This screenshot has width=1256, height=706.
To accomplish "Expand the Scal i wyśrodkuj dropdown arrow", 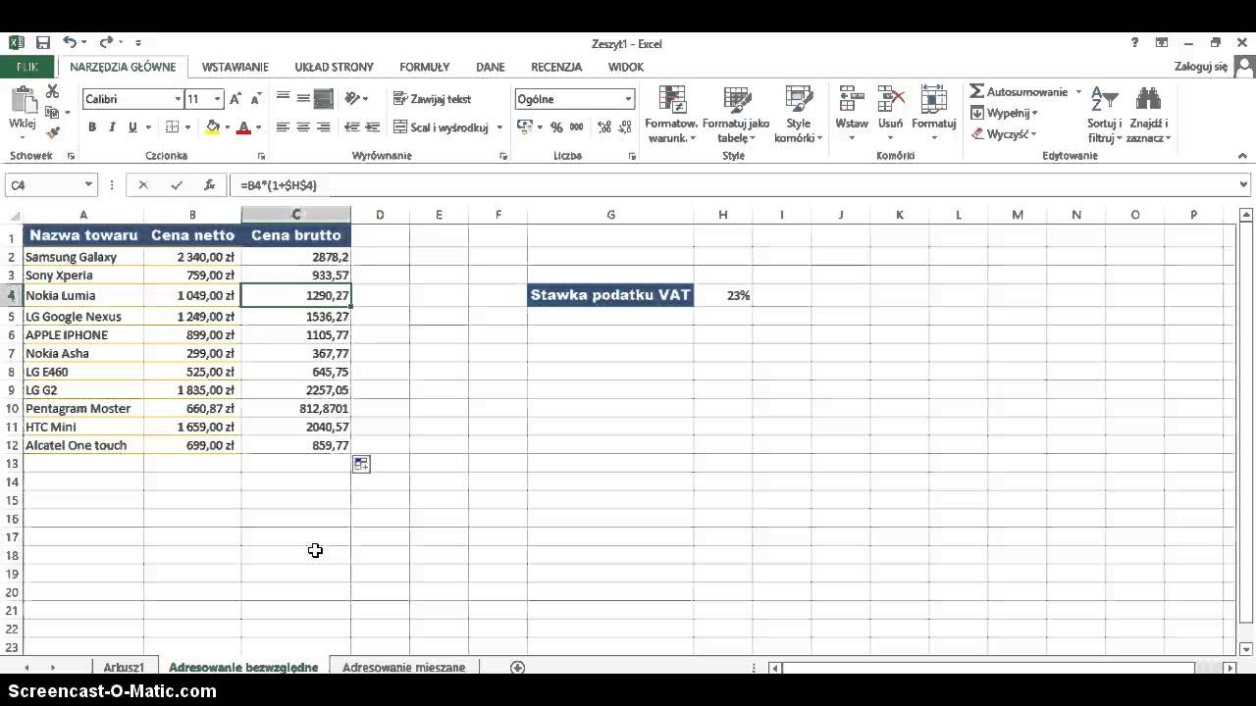I will click(x=499, y=127).
